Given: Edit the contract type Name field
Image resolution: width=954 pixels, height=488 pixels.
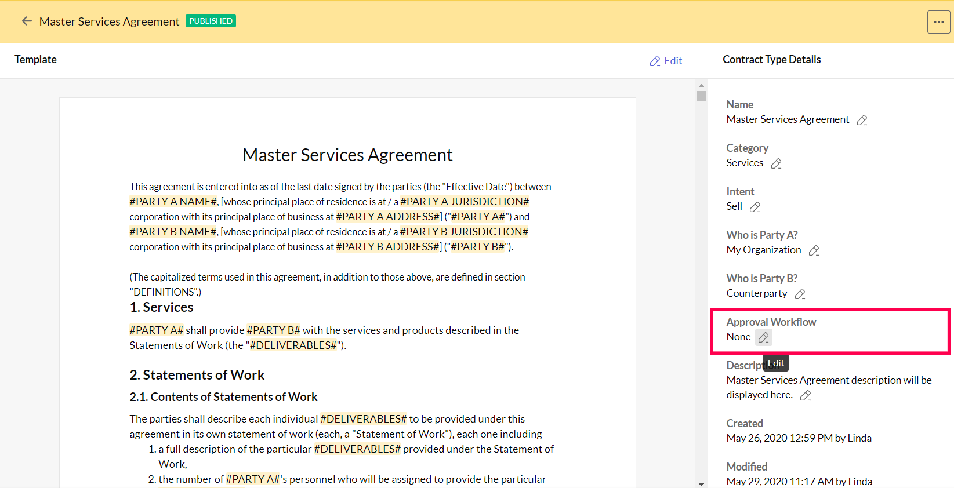Looking at the screenshot, I should [862, 120].
